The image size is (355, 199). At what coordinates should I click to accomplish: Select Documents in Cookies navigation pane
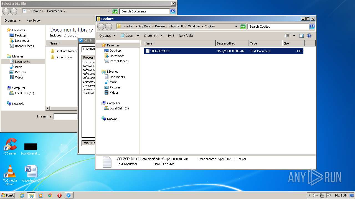(x=117, y=77)
